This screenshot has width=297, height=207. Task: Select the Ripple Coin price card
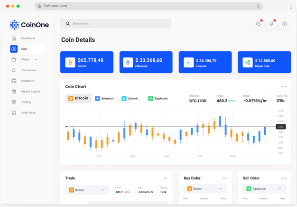[264, 62]
